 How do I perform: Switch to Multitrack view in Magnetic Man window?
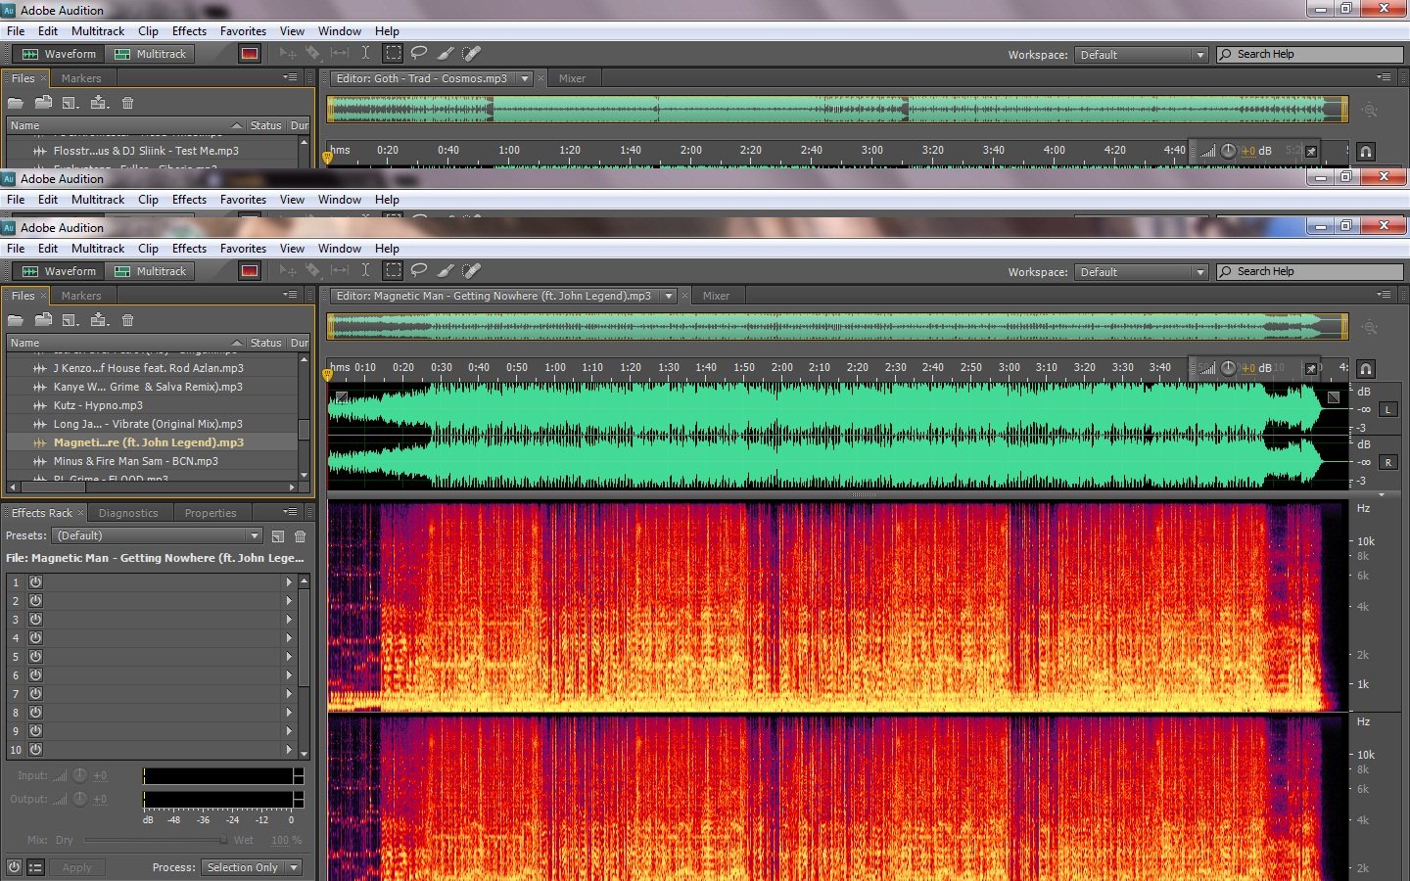click(151, 271)
